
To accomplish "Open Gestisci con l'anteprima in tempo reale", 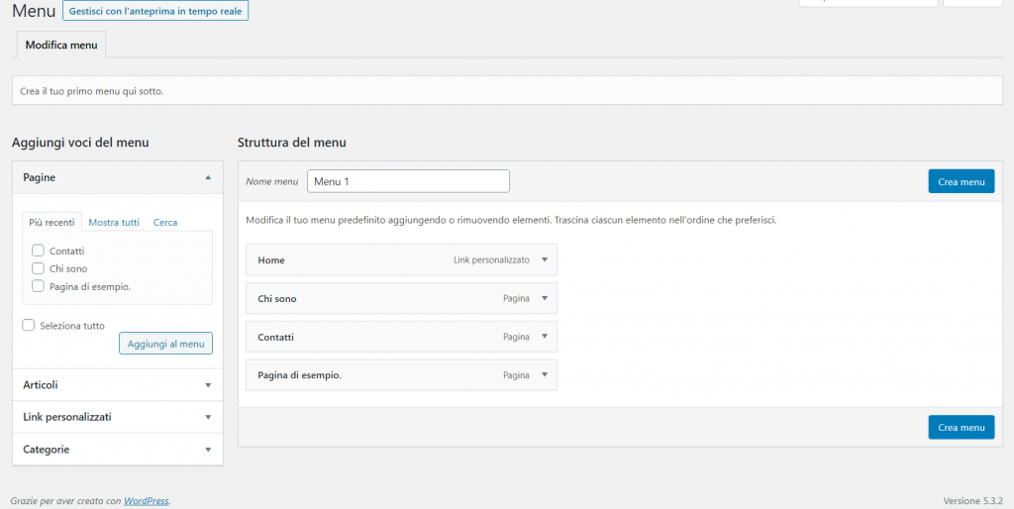I will (x=155, y=11).
